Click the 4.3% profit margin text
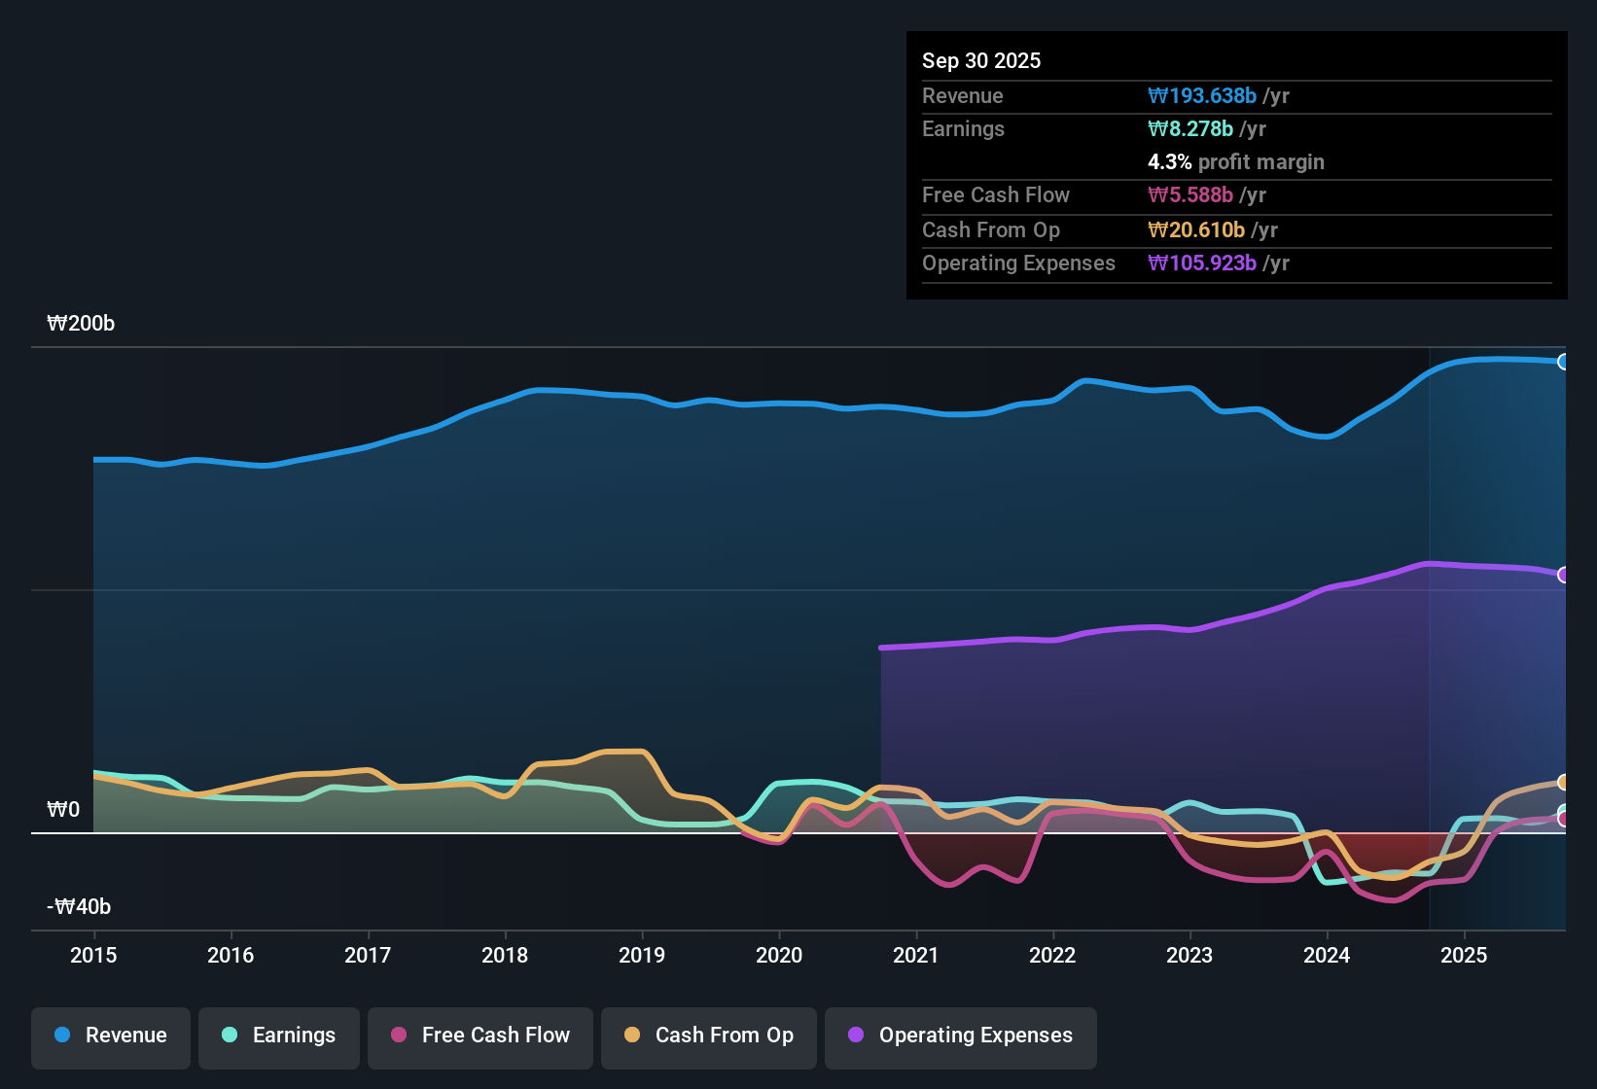This screenshot has width=1597, height=1089. click(x=1235, y=162)
